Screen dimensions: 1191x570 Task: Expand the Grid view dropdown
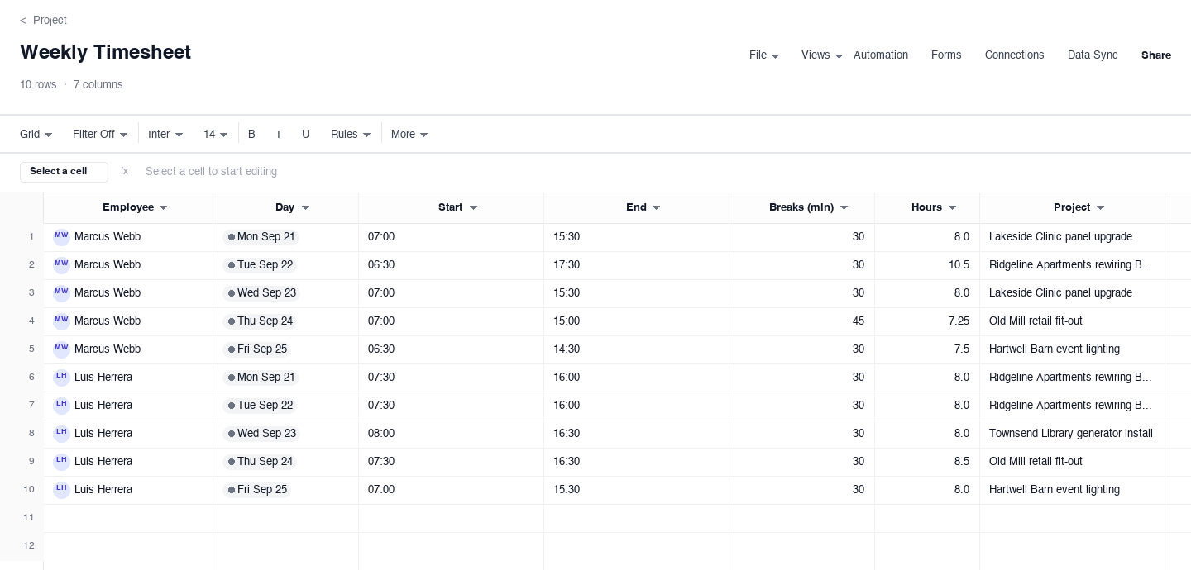(x=36, y=135)
